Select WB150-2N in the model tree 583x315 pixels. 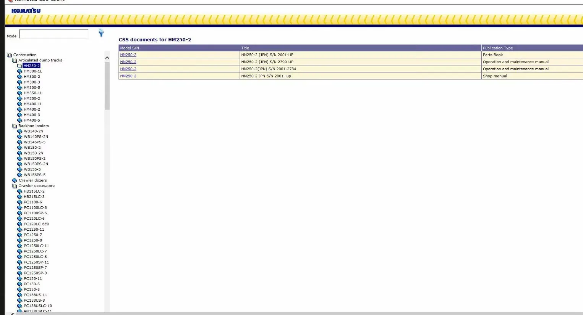(33, 153)
